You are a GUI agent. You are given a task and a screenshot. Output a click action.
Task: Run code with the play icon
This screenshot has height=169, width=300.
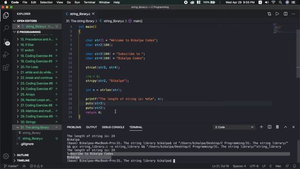(x=277, y=14)
